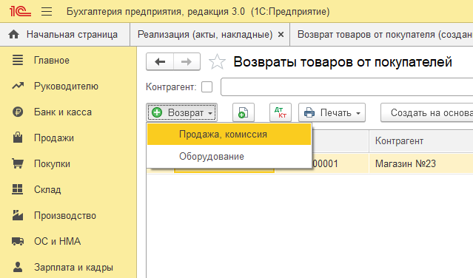Go forward with the right arrow button
The image size is (473, 278).
click(x=187, y=62)
